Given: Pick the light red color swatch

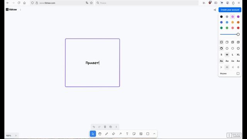Looking at the screenshot, I should click(233, 28).
